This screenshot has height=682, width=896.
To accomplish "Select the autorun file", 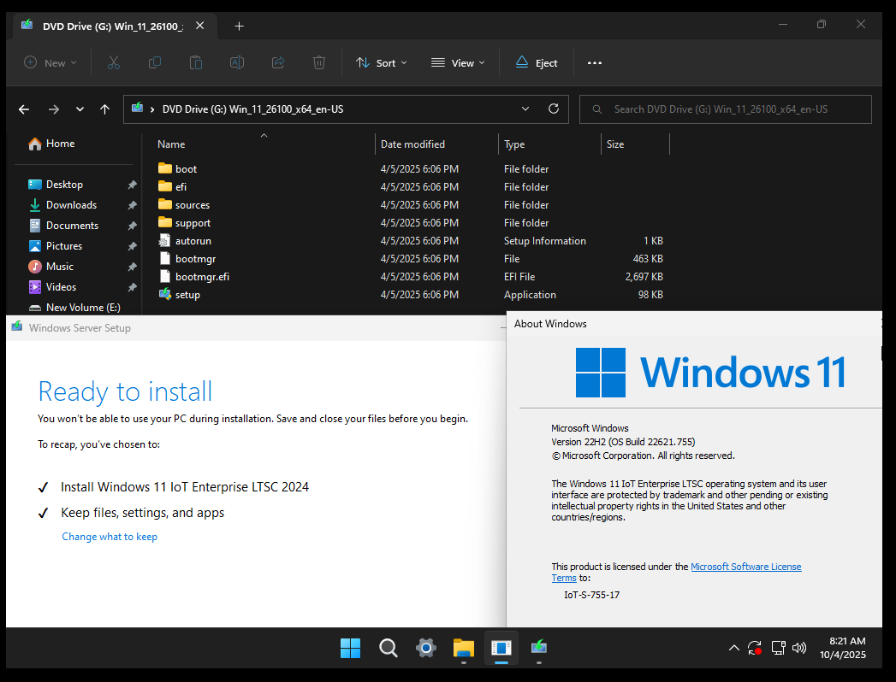I will [x=185, y=241].
